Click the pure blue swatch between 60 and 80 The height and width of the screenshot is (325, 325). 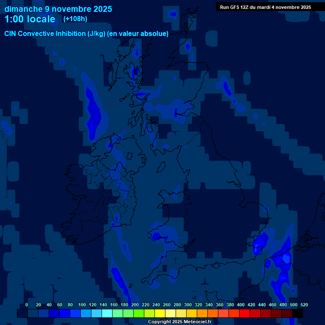tap(65, 313)
